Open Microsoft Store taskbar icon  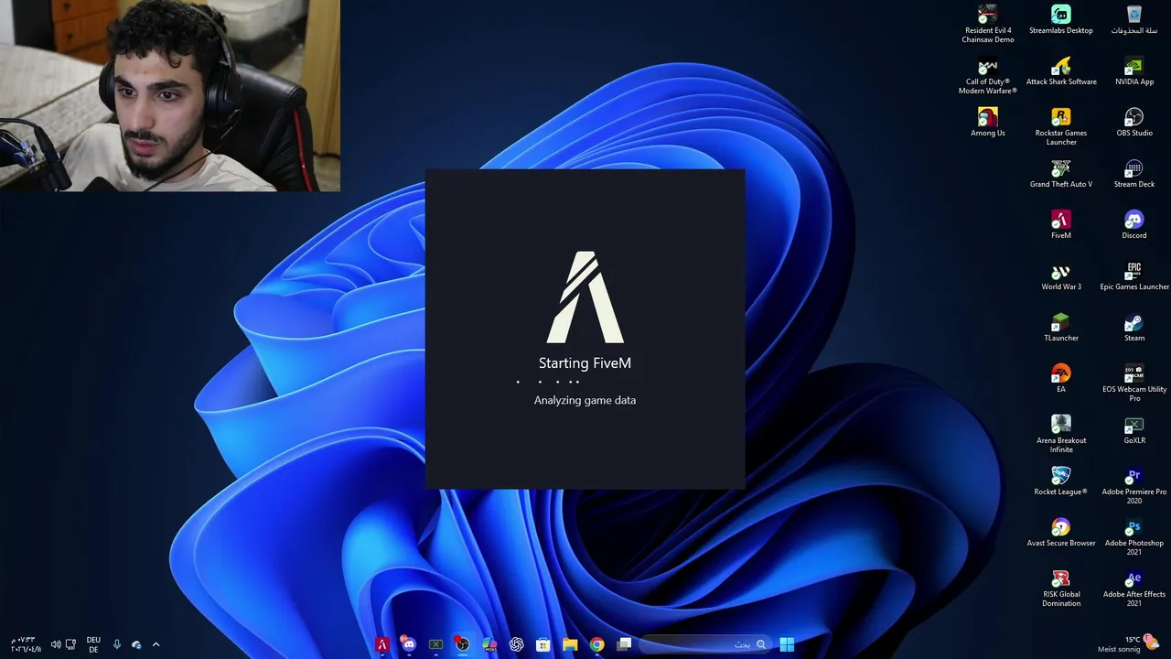[543, 644]
